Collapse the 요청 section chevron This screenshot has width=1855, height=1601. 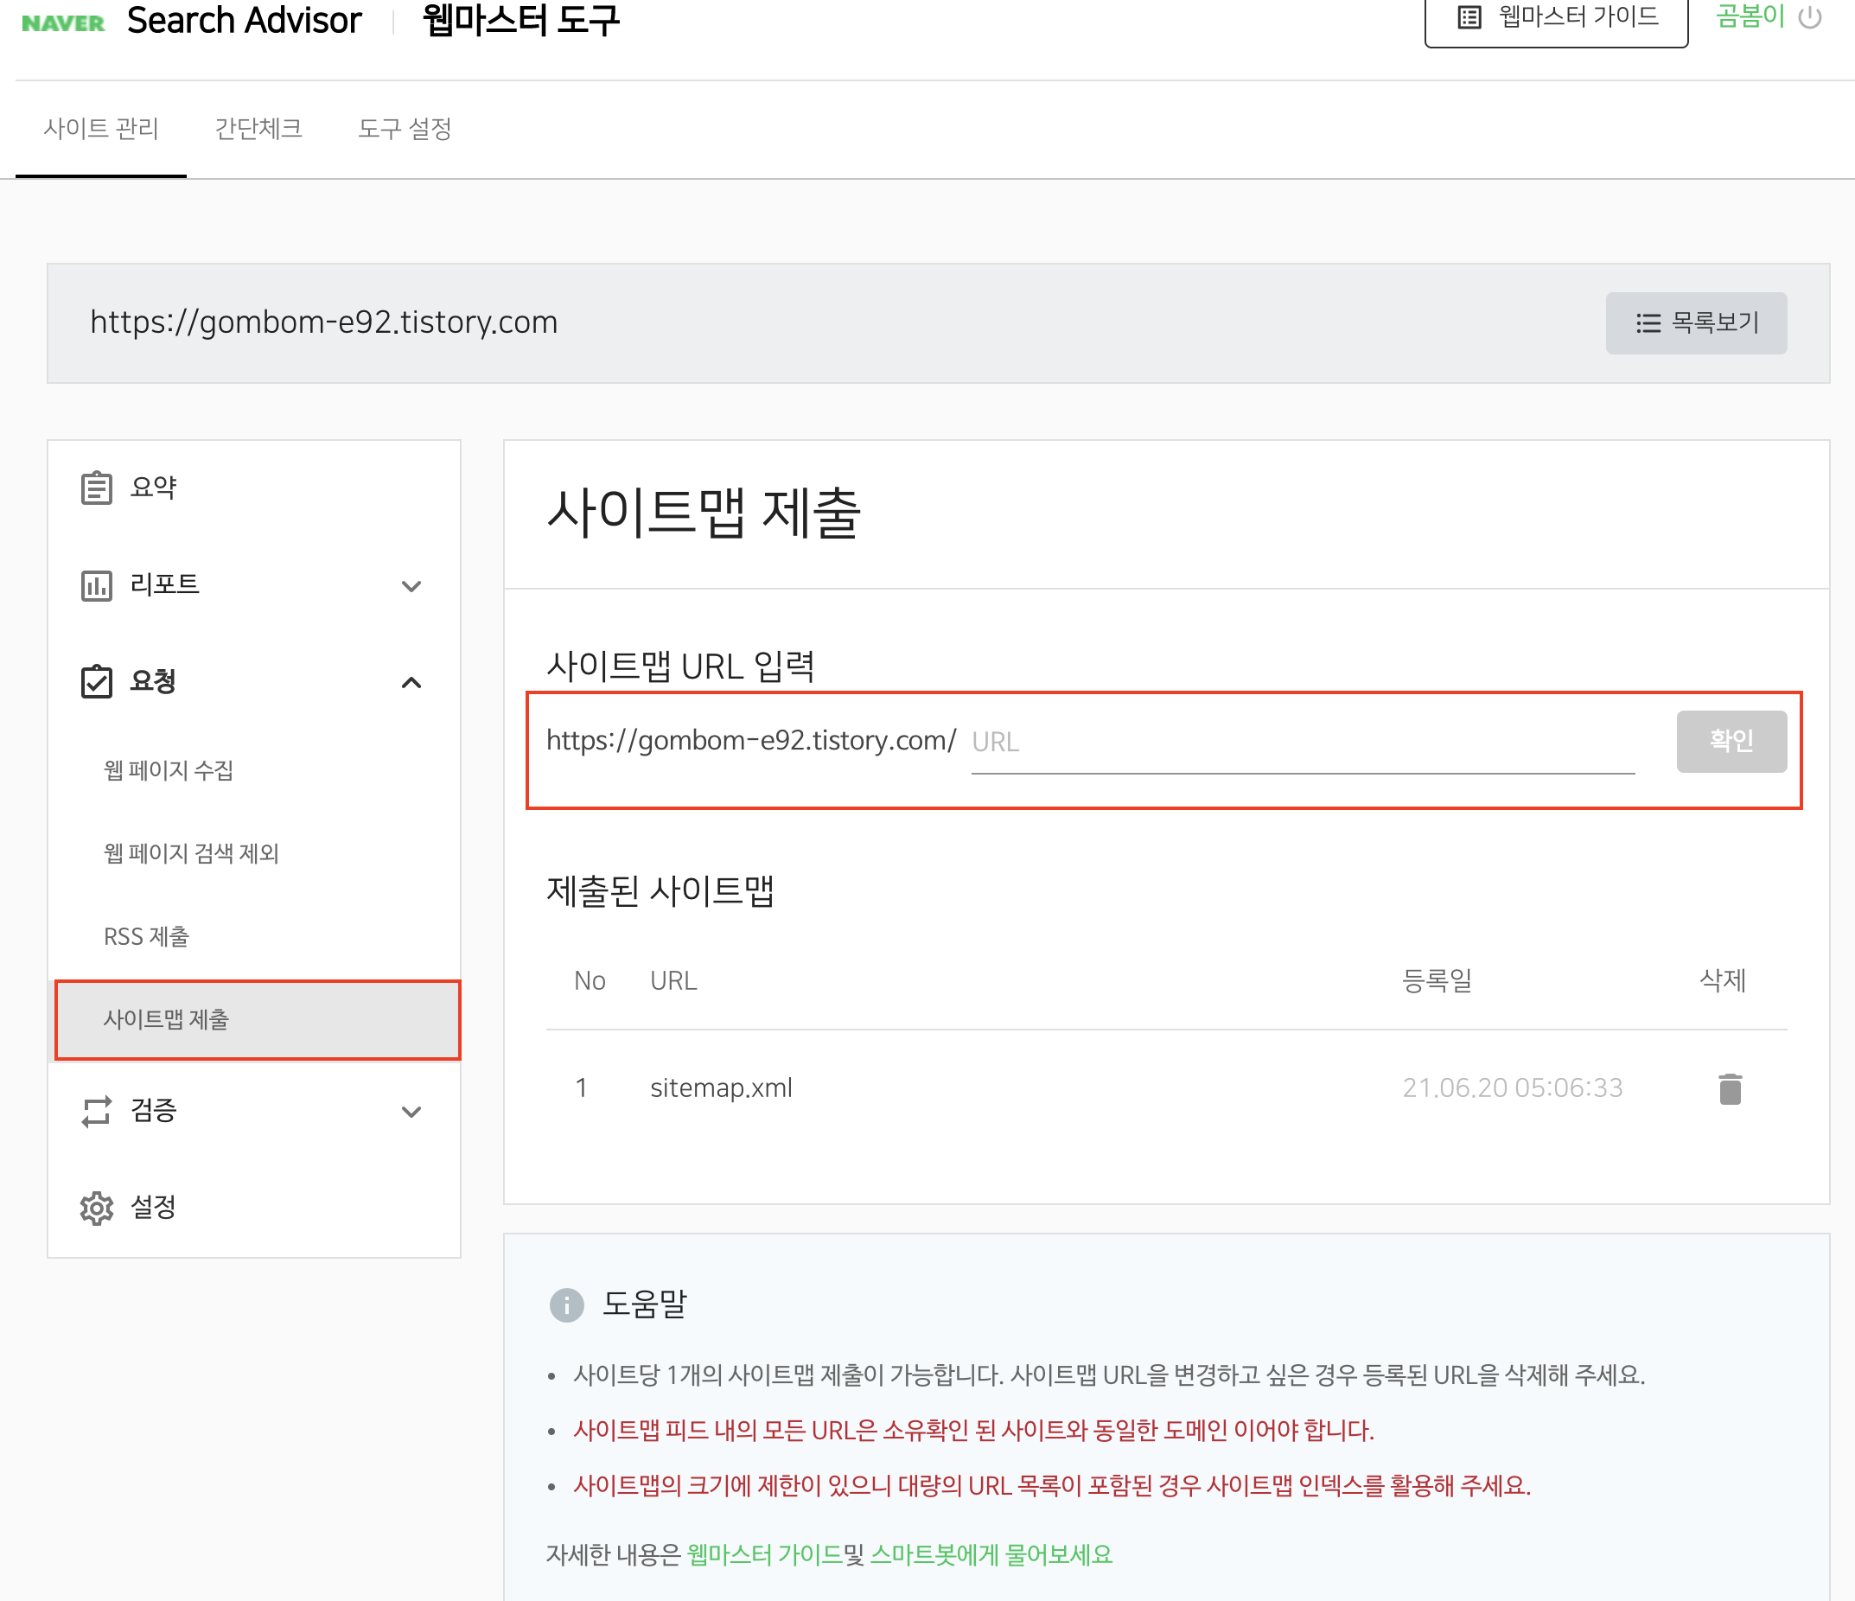tap(411, 683)
